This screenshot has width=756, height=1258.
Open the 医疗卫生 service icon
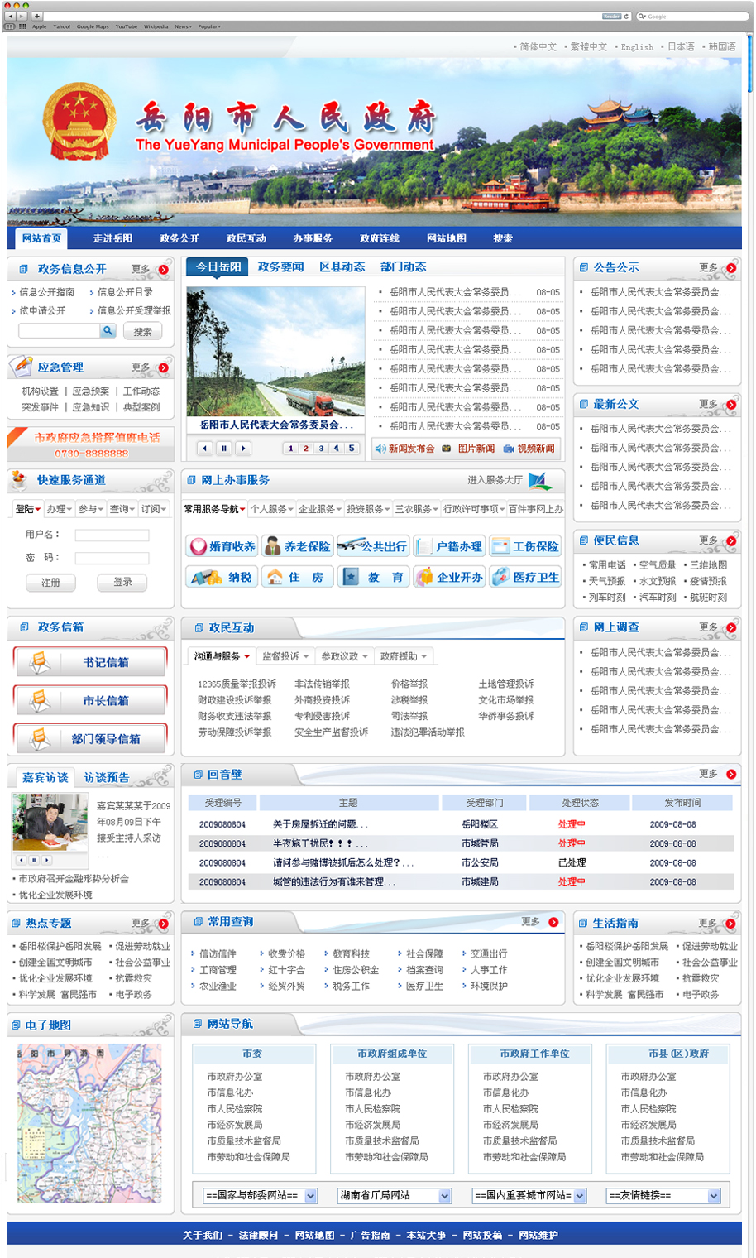click(525, 578)
